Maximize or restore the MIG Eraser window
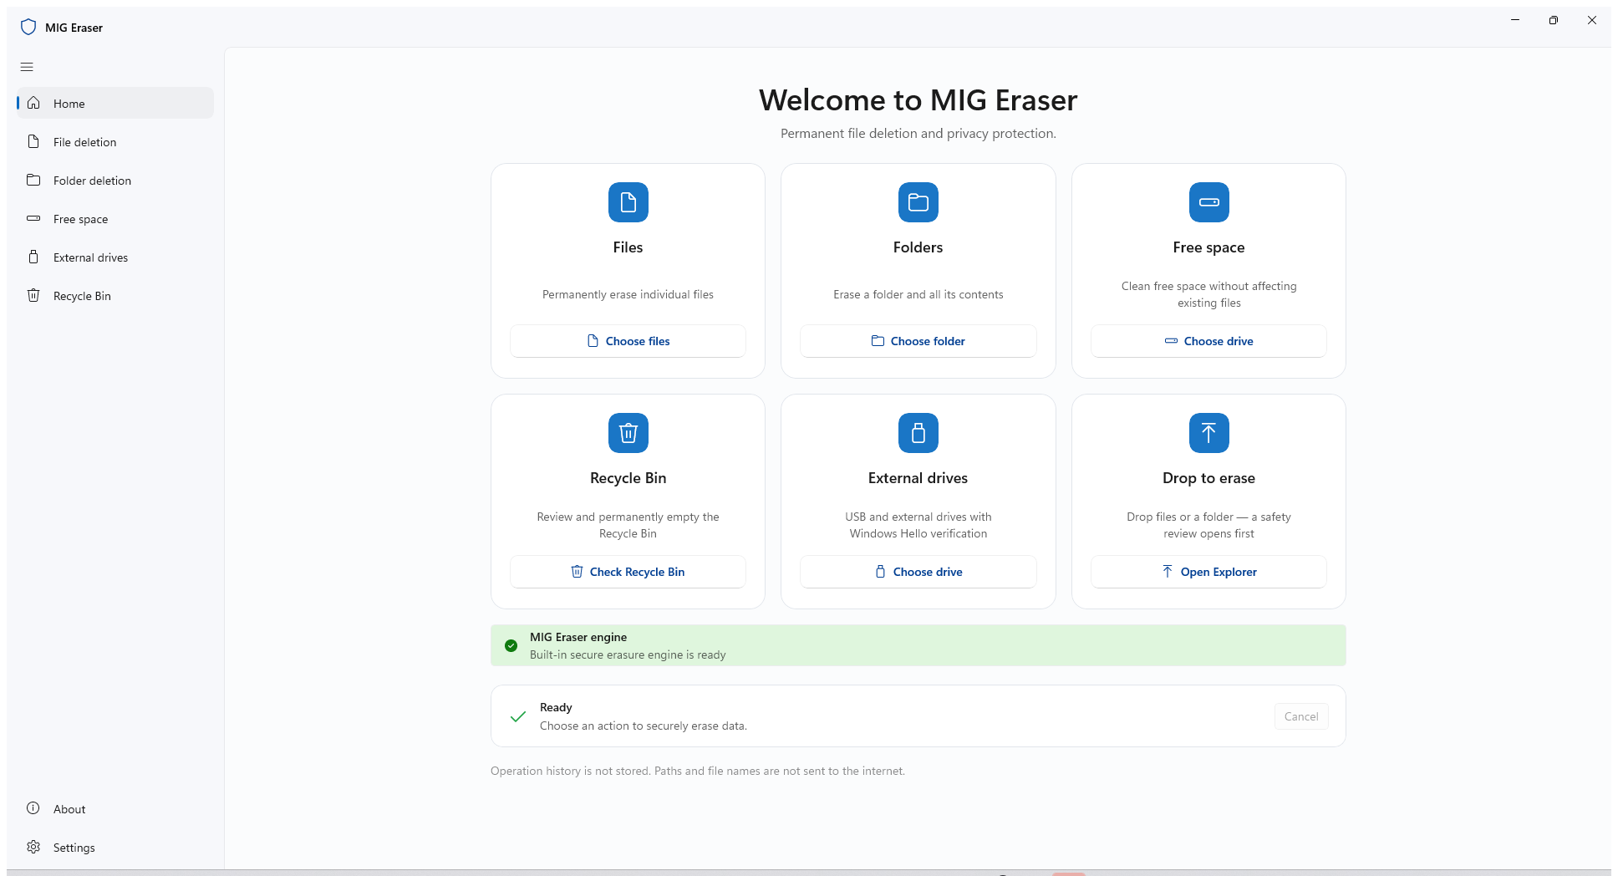 point(1553,20)
